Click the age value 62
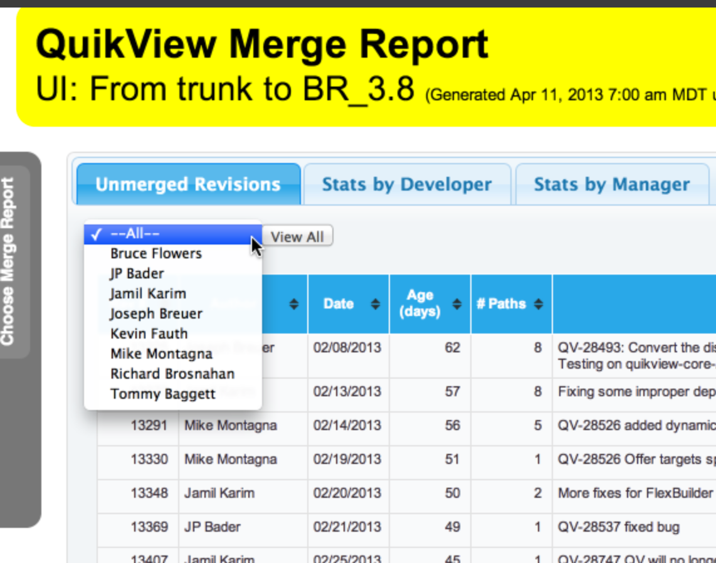716x563 pixels. (452, 348)
